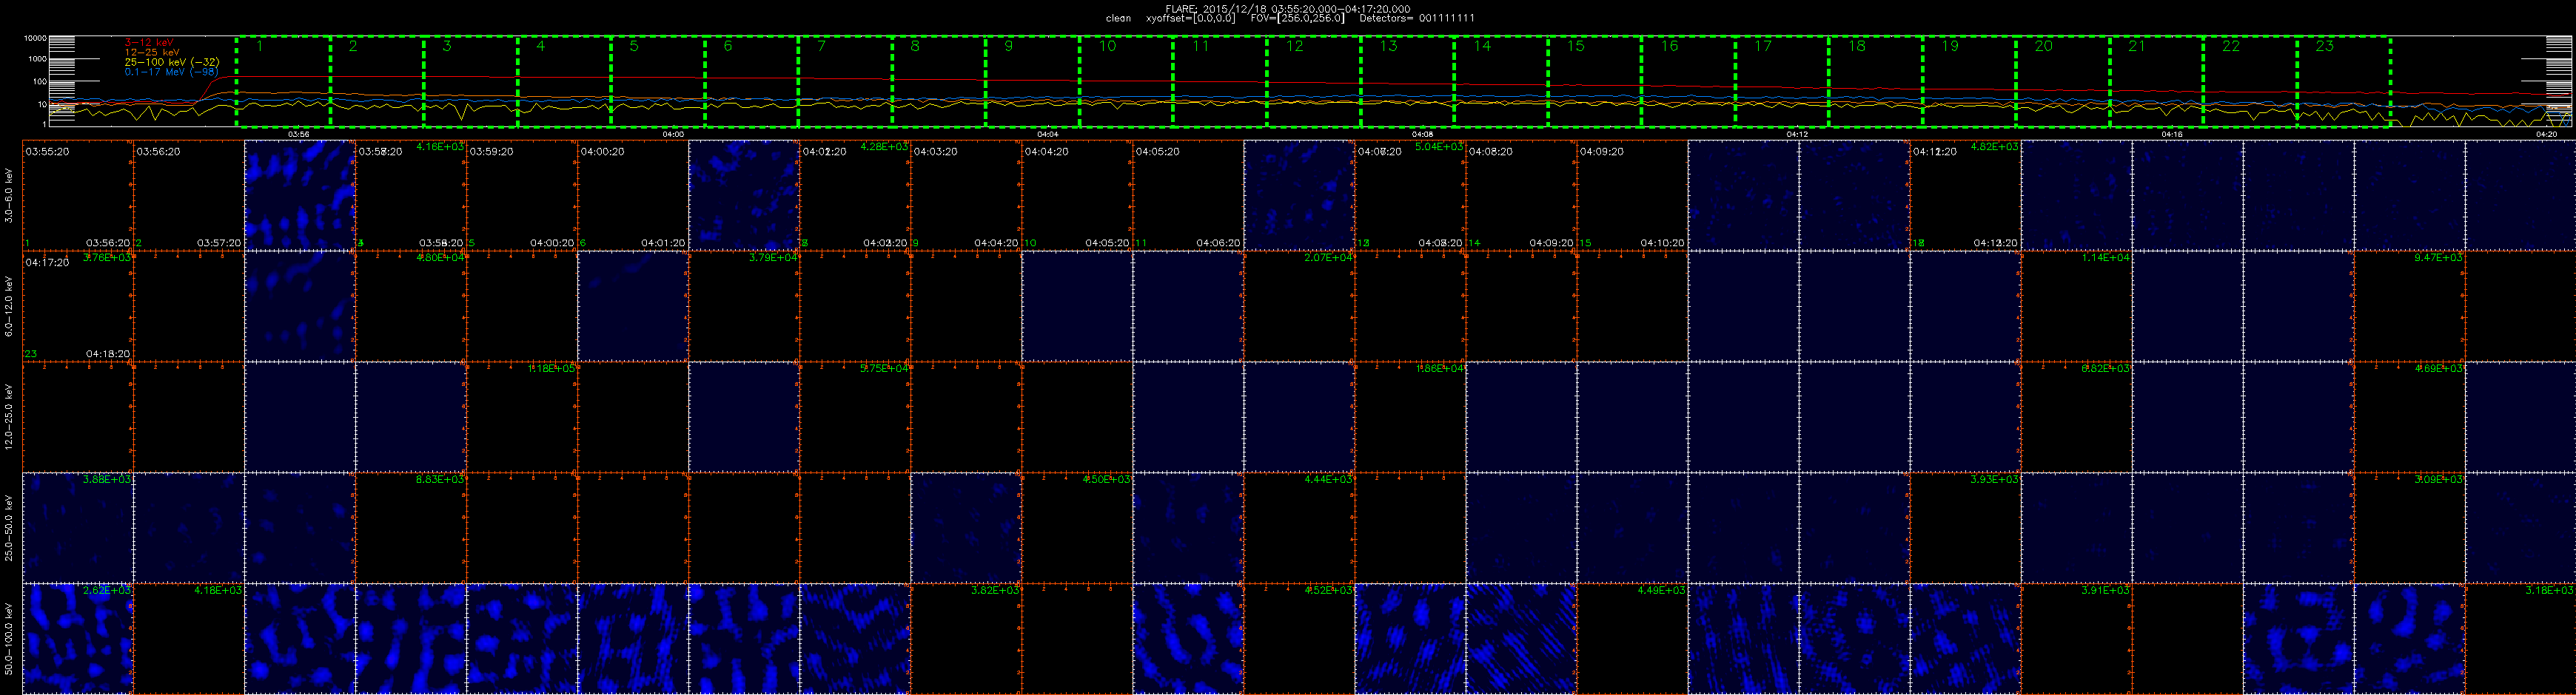Click the red 3-12 keV legend entry
2576x695 pixels.
coord(149,42)
